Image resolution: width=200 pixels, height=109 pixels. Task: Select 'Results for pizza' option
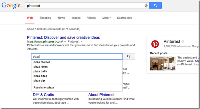point(77,88)
